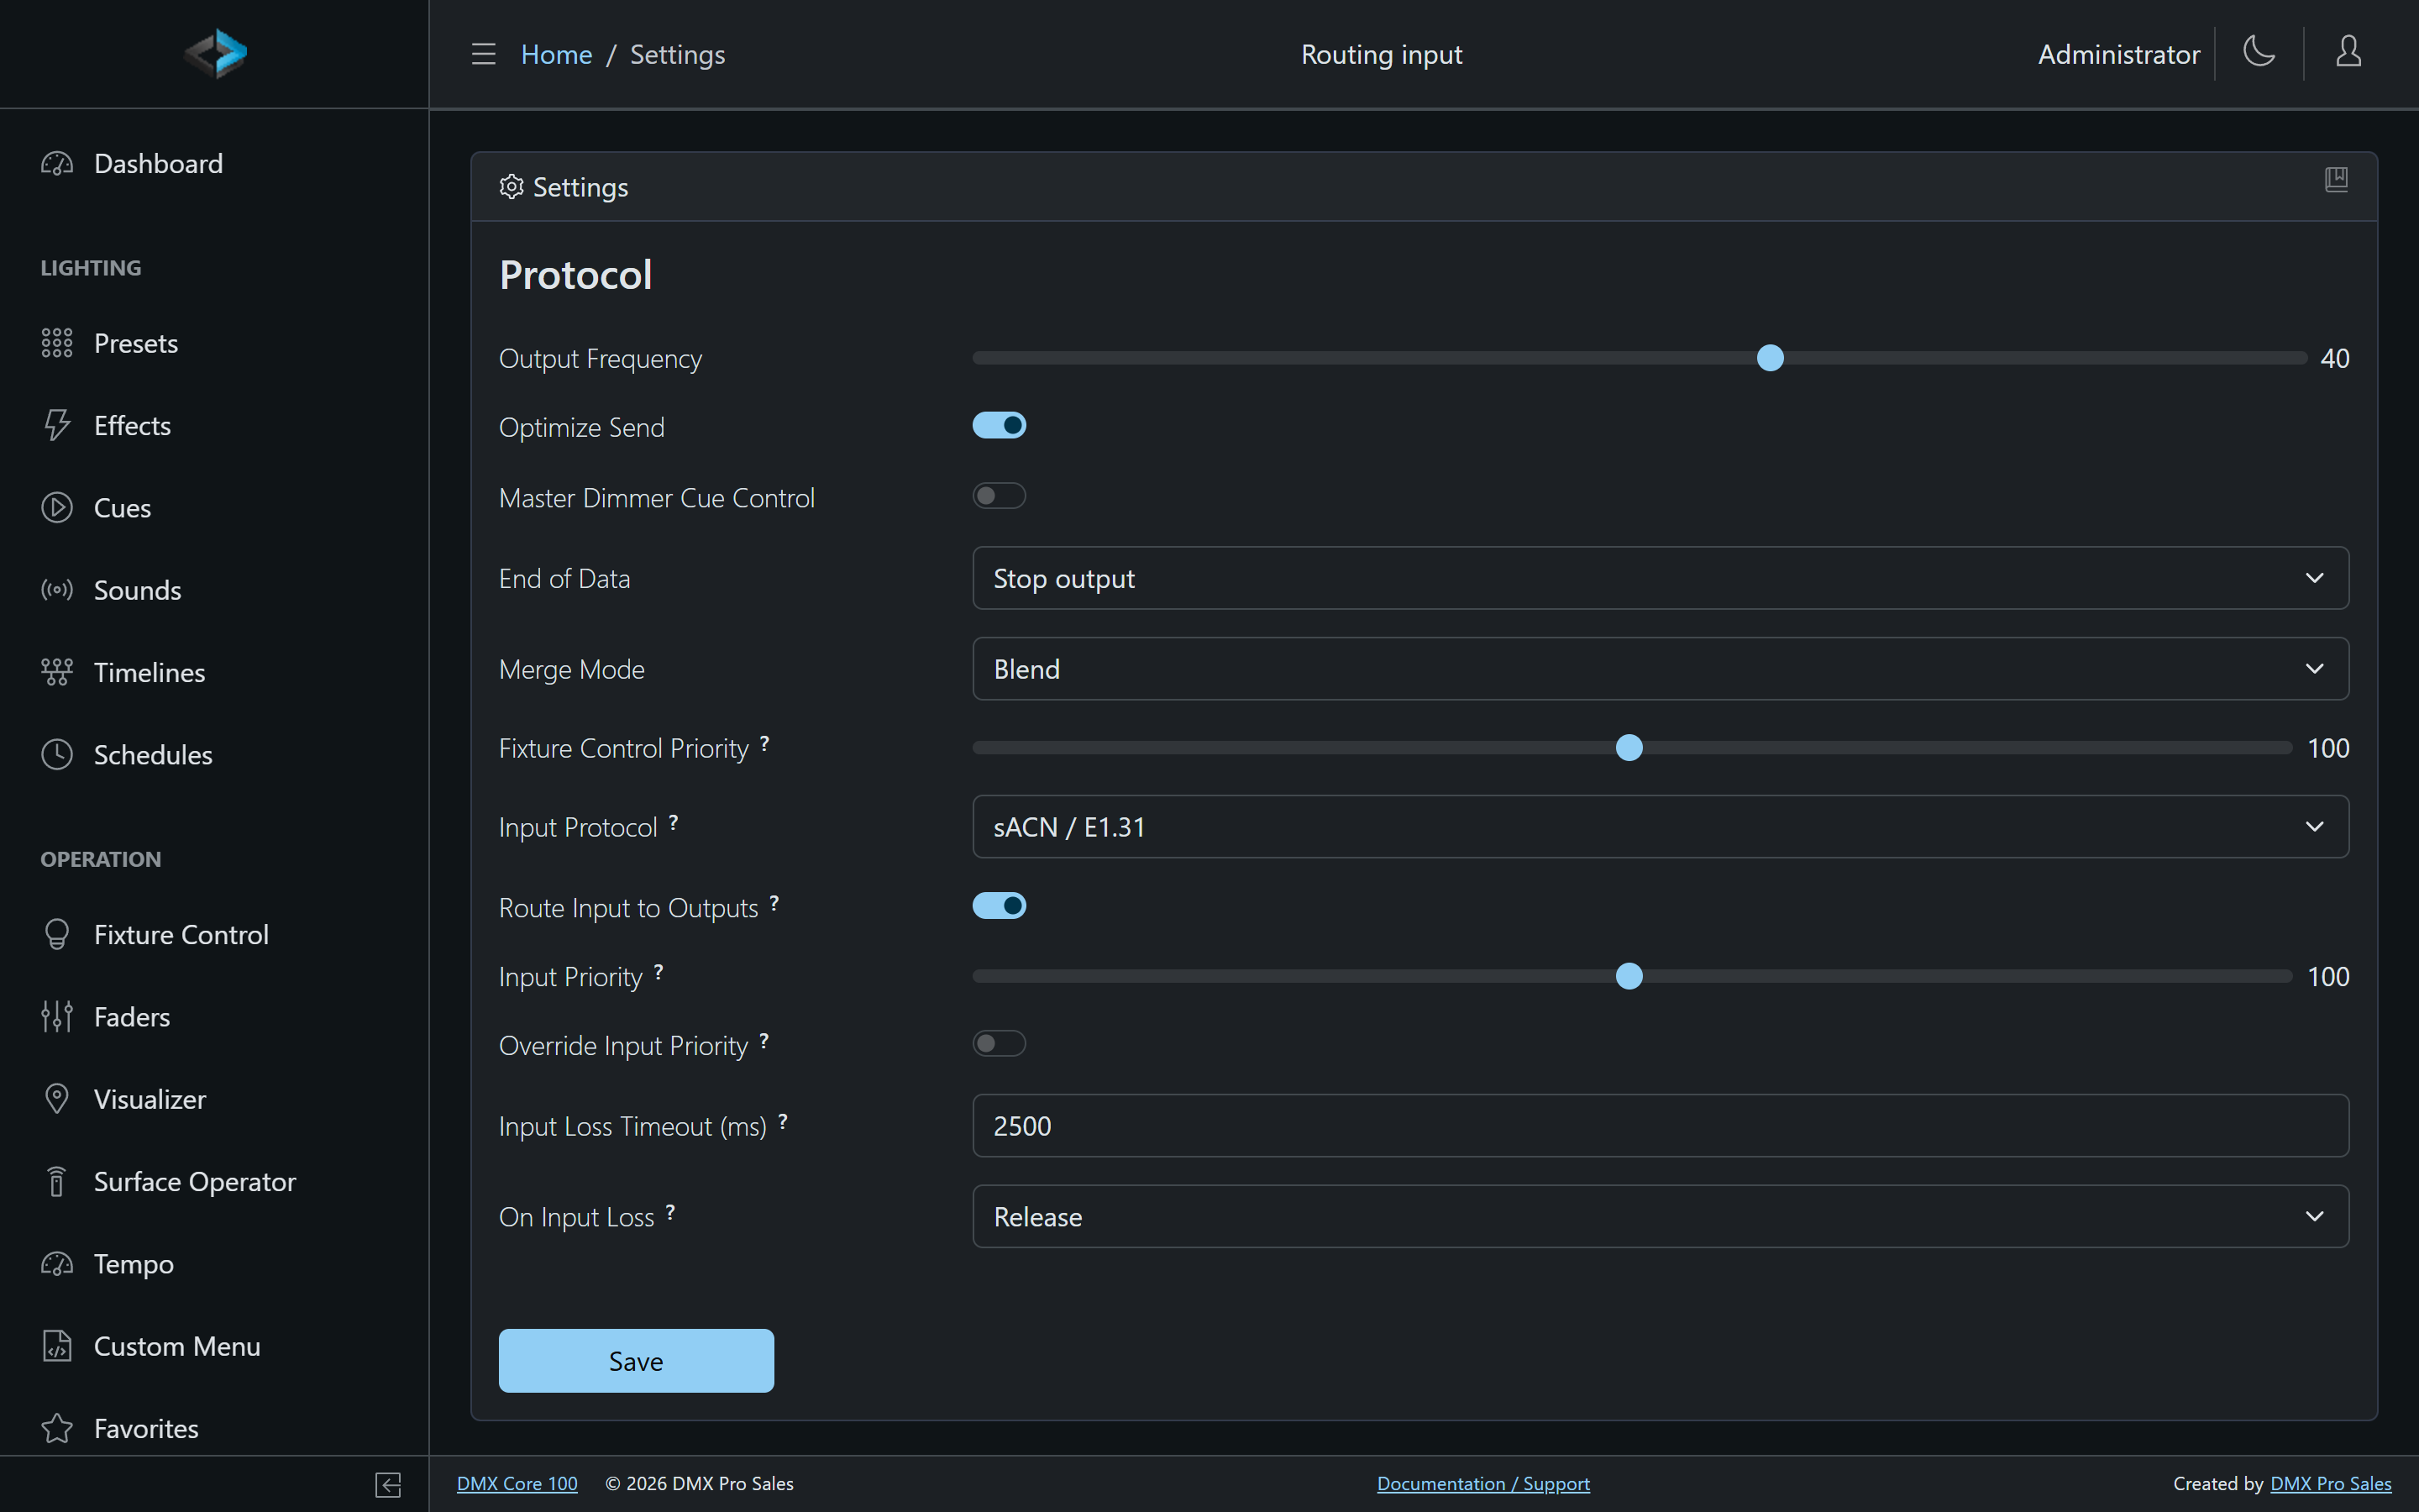Adjust the Input Priority slider handle
Image resolution: width=2419 pixels, height=1512 pixels.
[1629, 976]
